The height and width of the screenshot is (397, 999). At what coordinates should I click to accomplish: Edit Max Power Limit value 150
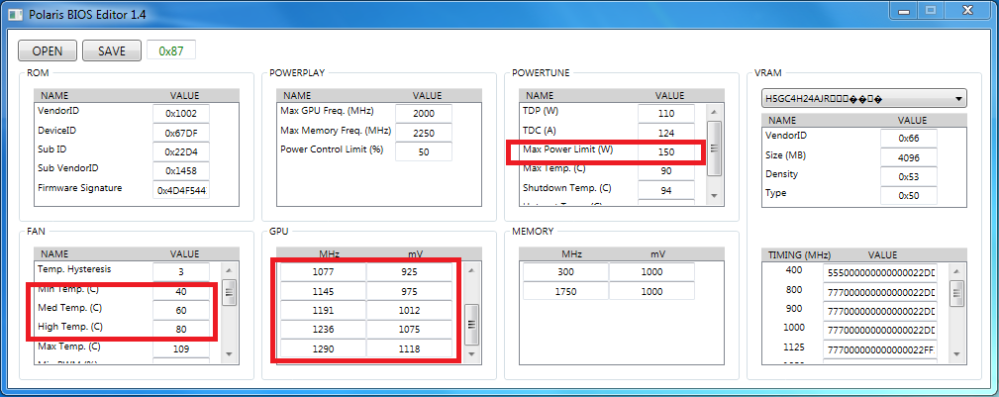665,152
